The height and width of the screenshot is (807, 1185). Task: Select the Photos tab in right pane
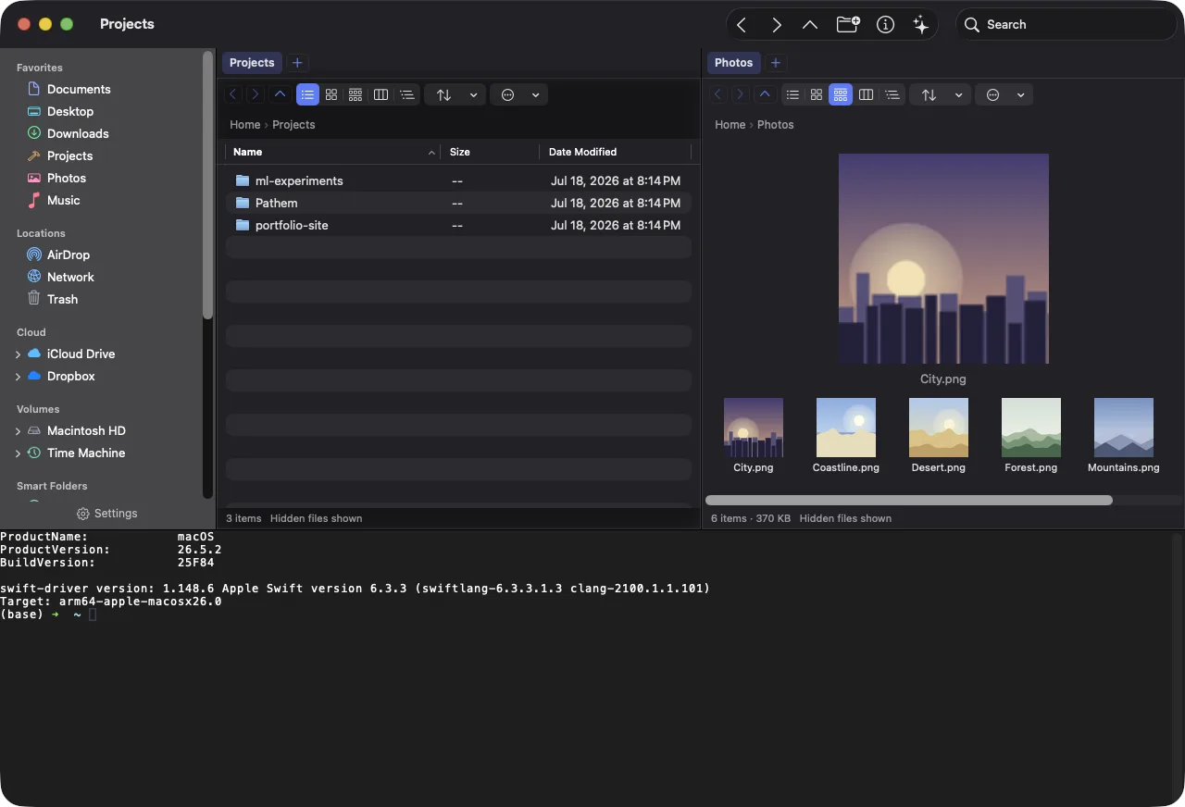(734, 63)
